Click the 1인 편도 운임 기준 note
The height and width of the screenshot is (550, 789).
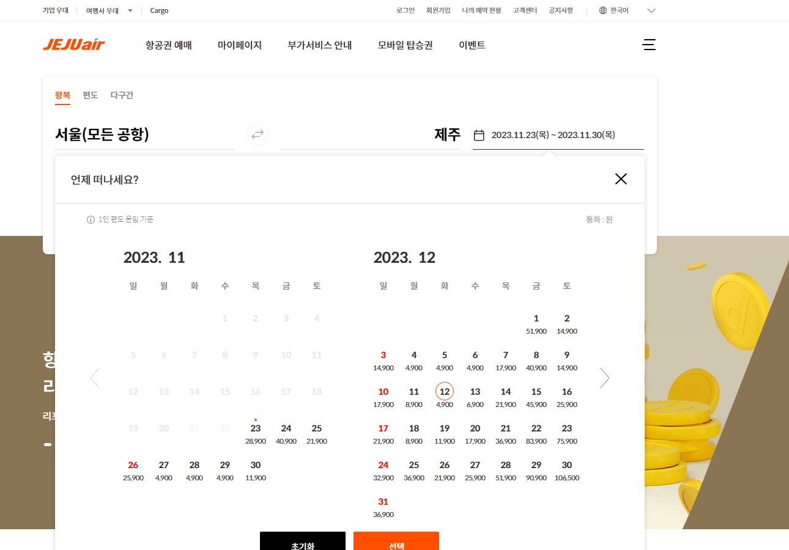(126, 219)
